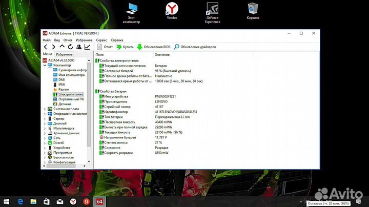Open Корзина recycle bin icon
The image size is (369, 207).
click(x=253, y=11)
